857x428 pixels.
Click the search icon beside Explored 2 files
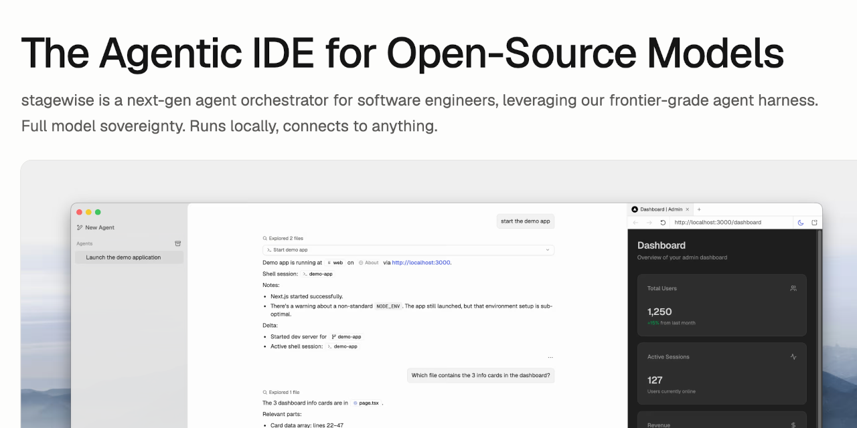pos(265,238)
